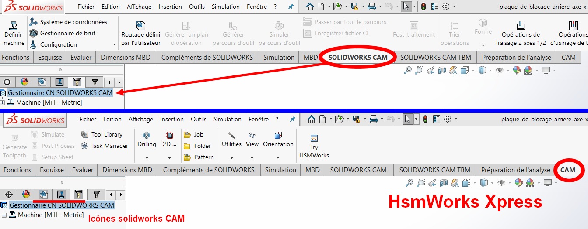Expand Machine [Mill - Metric] in upper tree
This screenshot has height=229, width=588.
3,103
